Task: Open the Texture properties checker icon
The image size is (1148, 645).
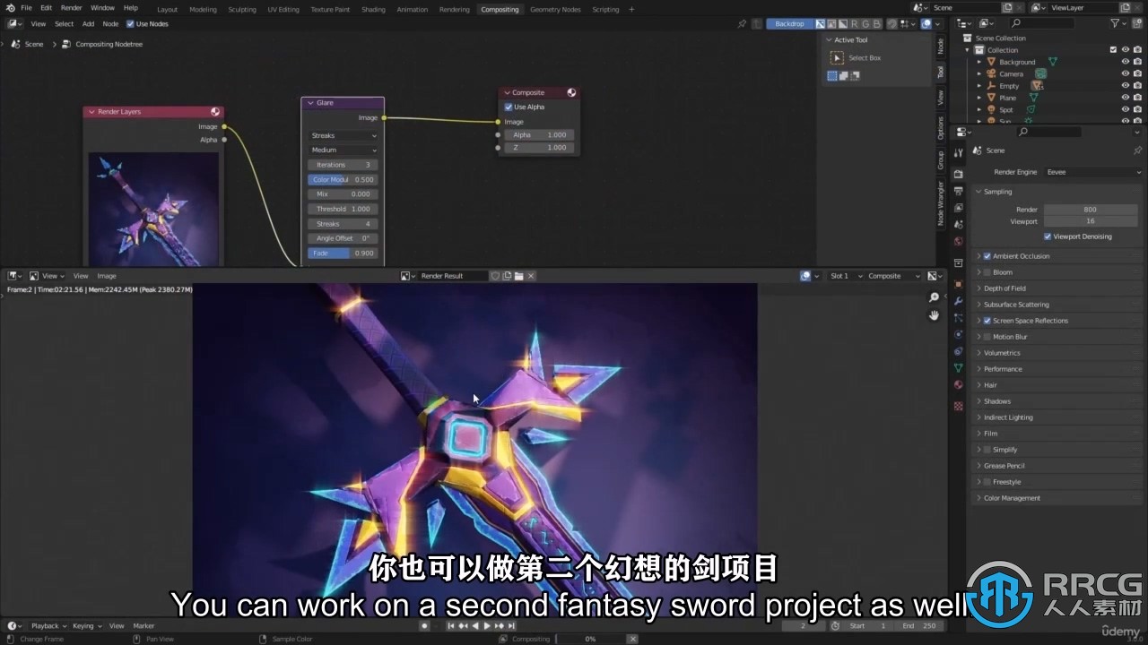Action: click(x=958, y=406)
